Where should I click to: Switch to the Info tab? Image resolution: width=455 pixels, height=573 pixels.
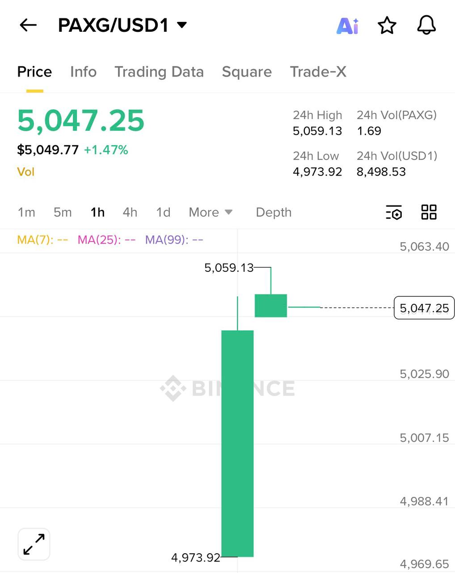coord(83,72)
